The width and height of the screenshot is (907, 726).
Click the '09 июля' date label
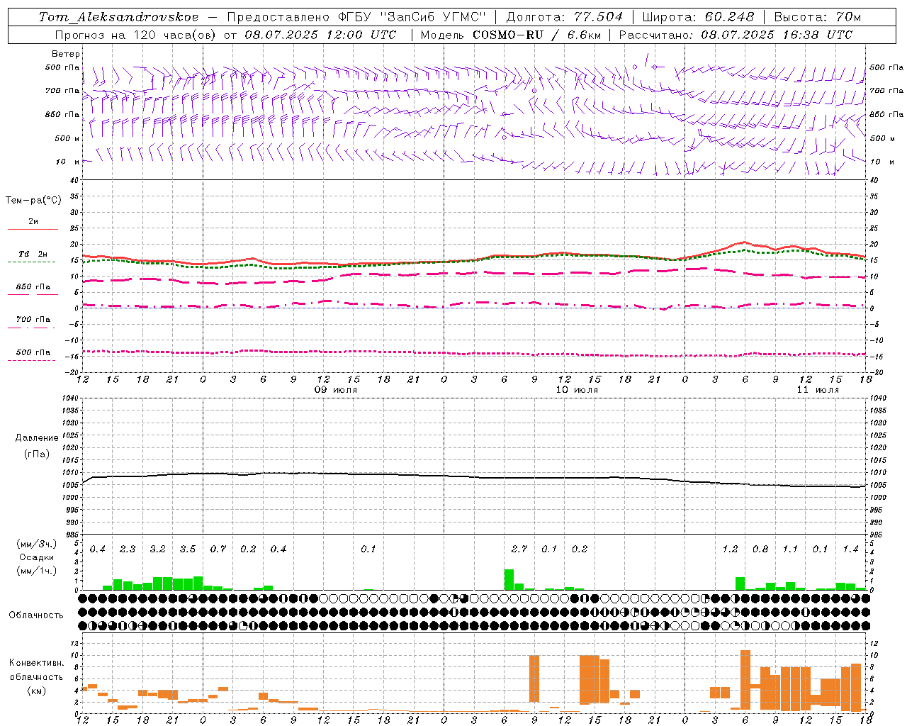coord(336,390)
